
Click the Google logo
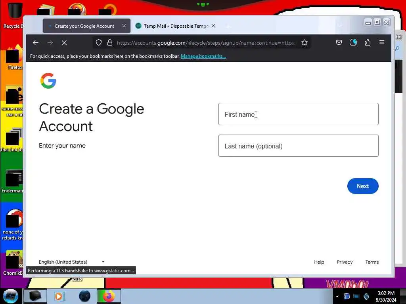tap(48, 81)
